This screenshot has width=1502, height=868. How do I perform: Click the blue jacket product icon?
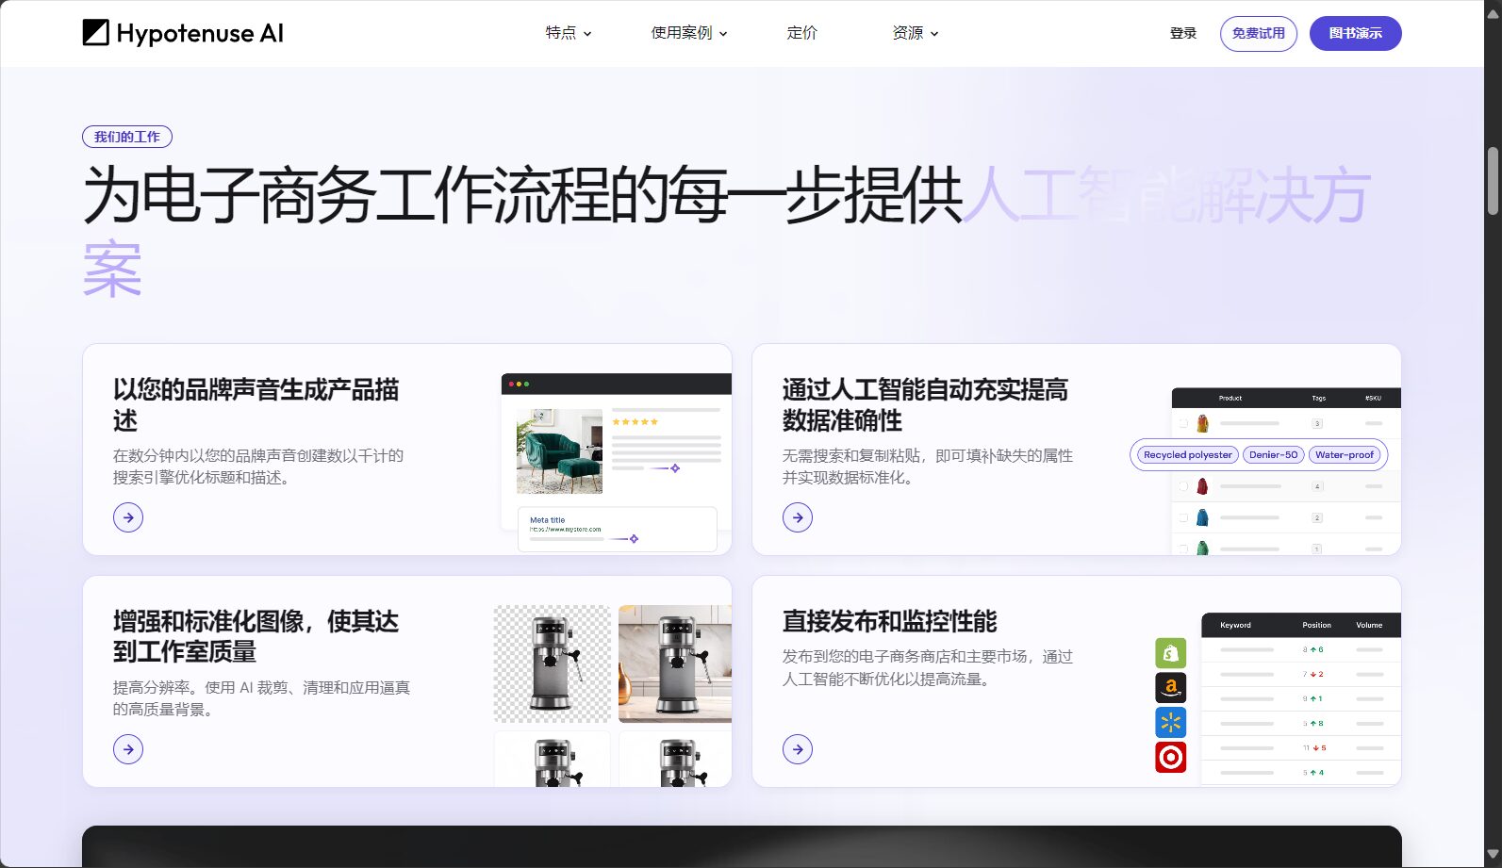(1202, 517)
